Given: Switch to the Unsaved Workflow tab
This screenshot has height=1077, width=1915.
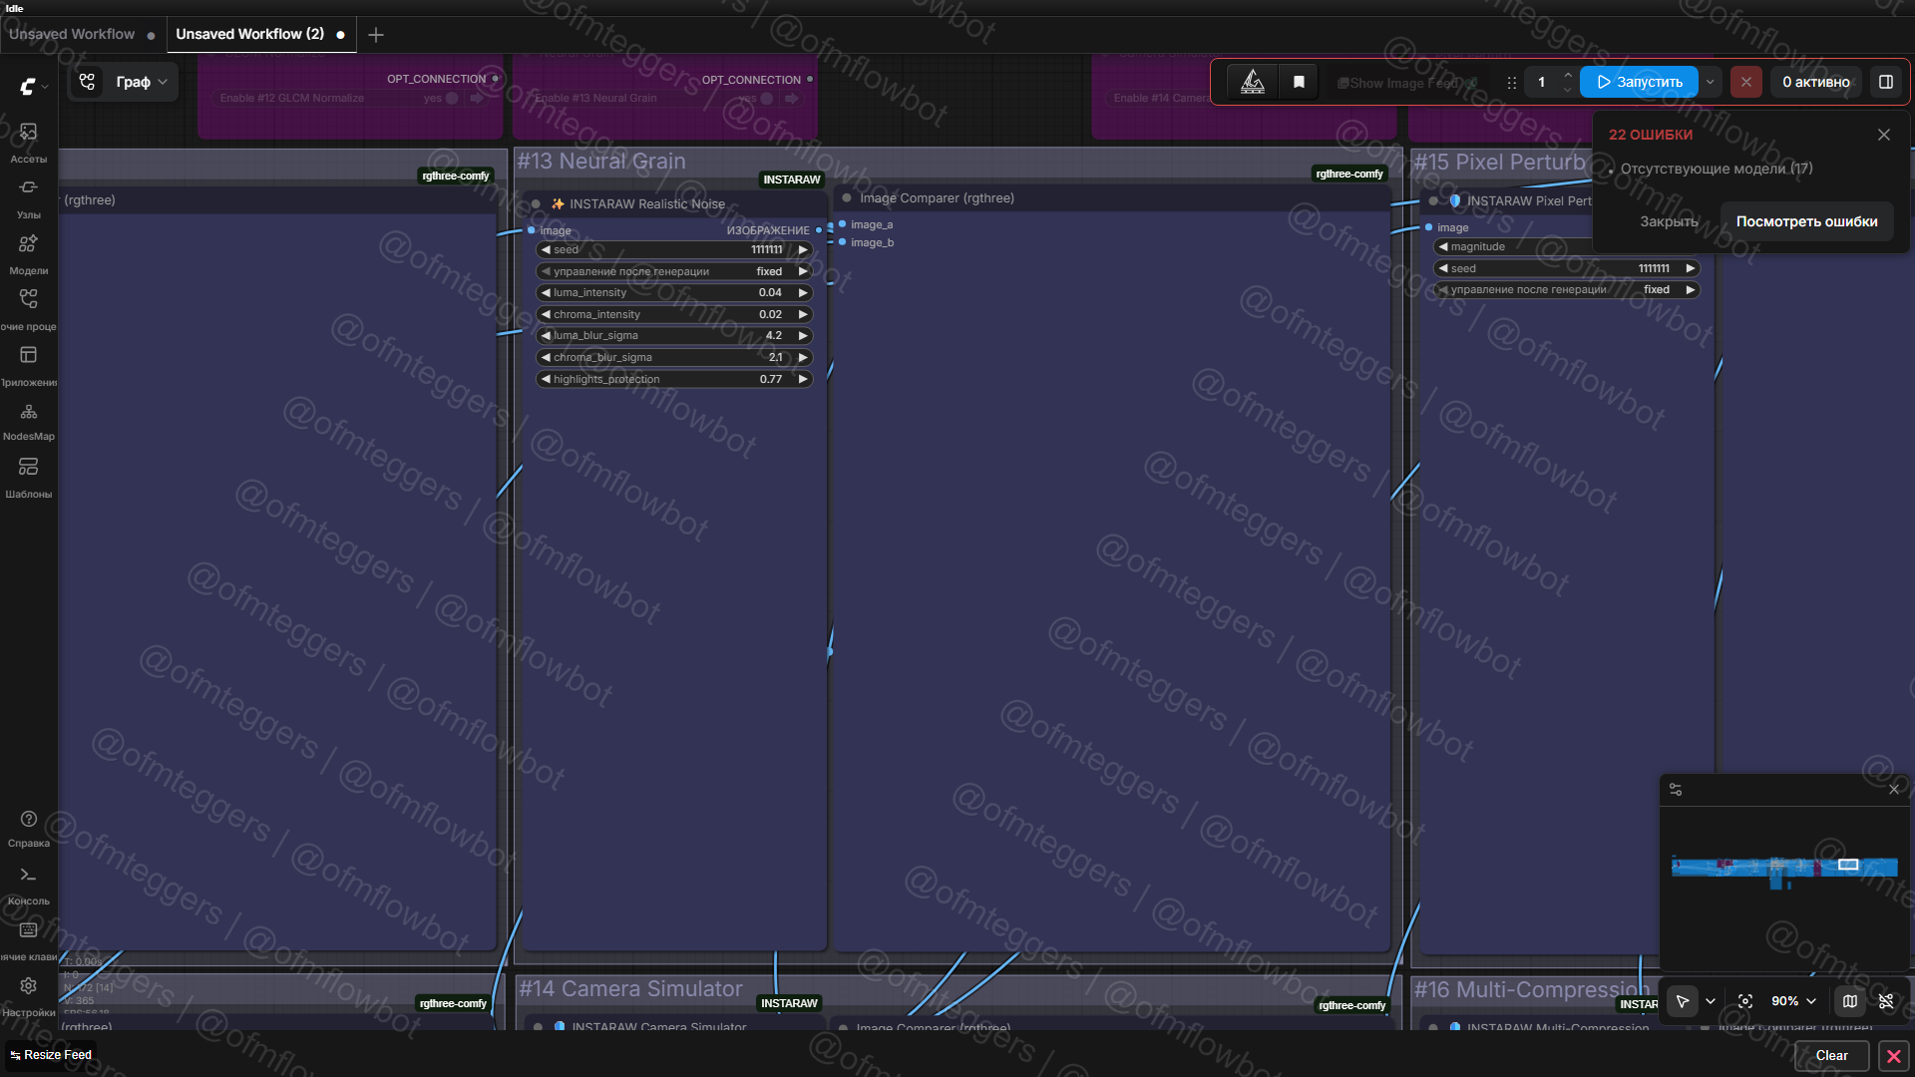Looking at the screenshot, I should (x=72, y=34).
